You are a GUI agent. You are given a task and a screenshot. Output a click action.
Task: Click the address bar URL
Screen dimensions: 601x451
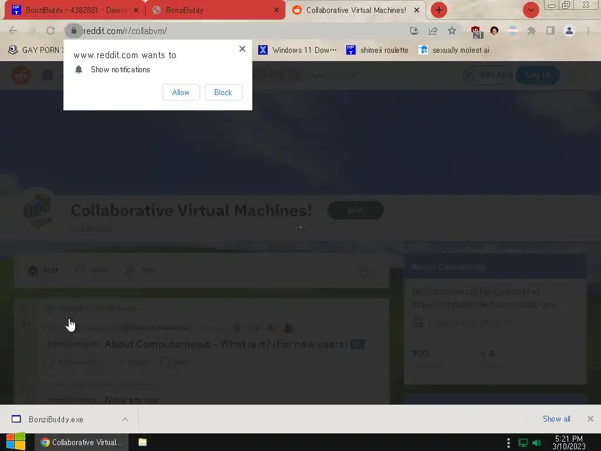(x=125, y=31)
